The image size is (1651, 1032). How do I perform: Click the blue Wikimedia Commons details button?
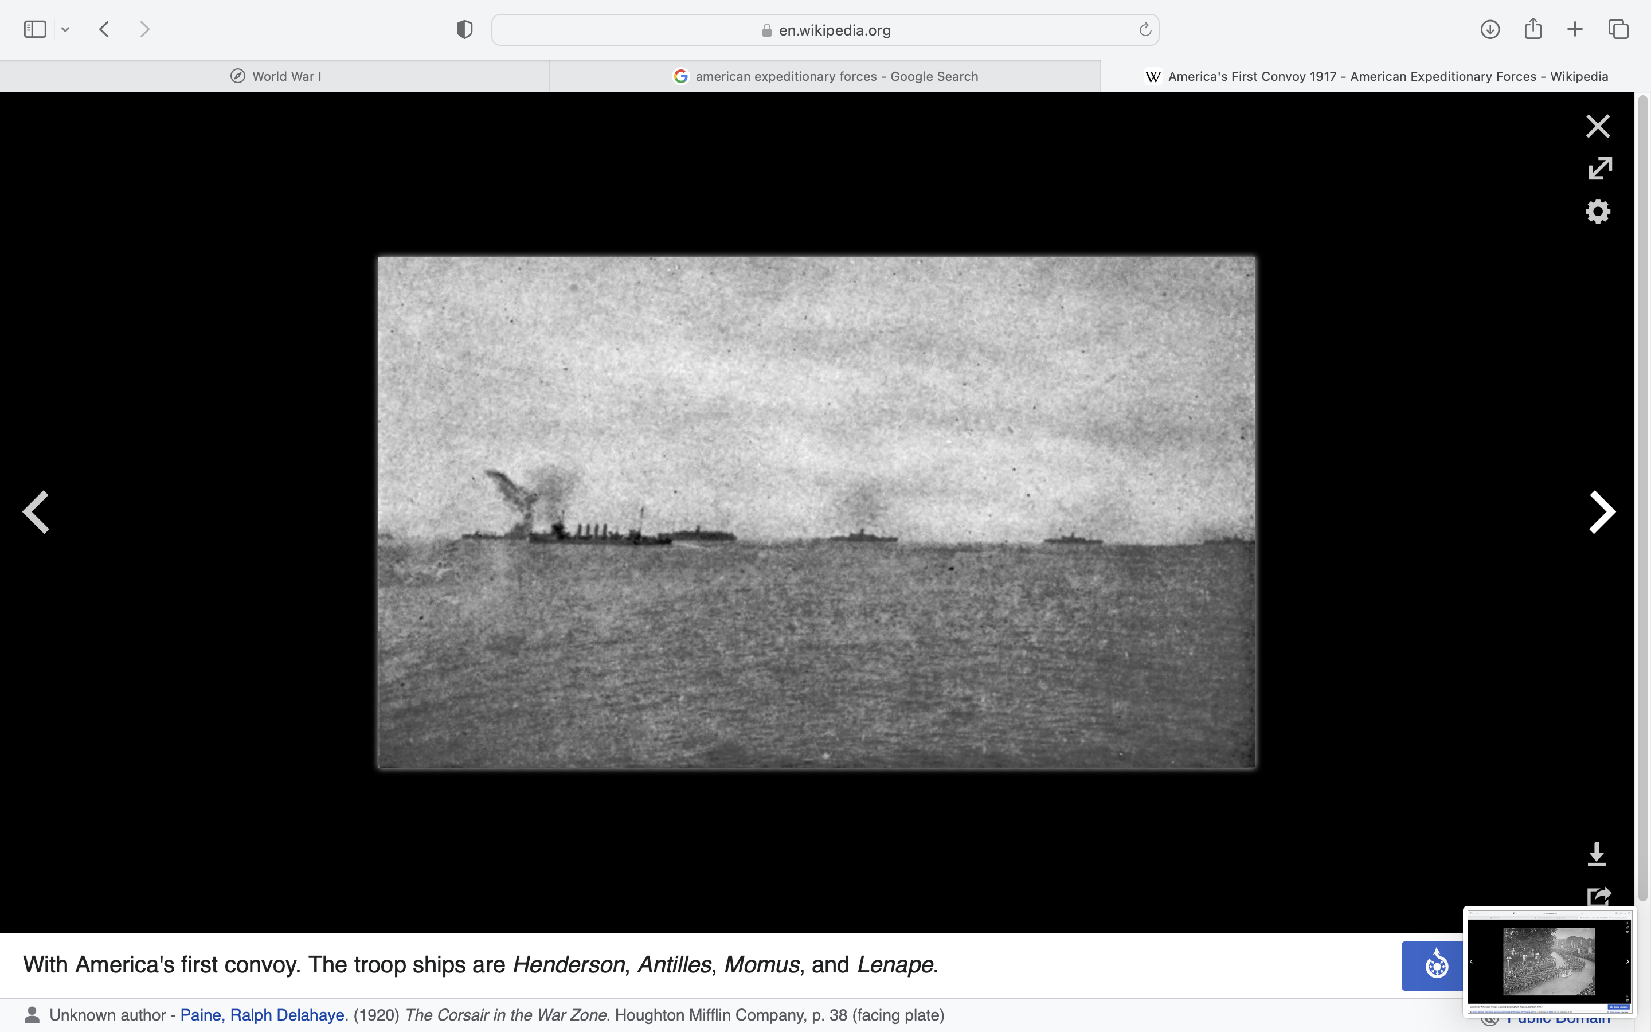point(1433,965)
